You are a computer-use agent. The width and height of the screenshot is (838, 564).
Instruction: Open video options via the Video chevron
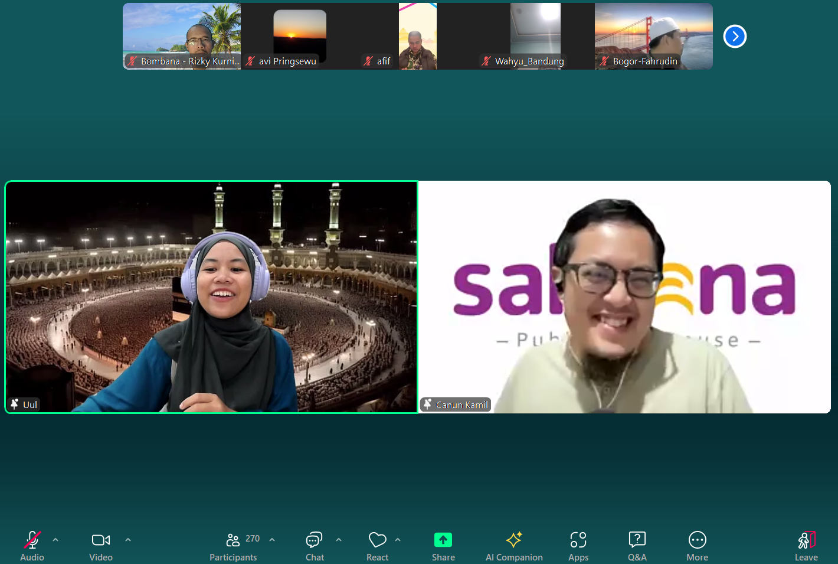127,539
